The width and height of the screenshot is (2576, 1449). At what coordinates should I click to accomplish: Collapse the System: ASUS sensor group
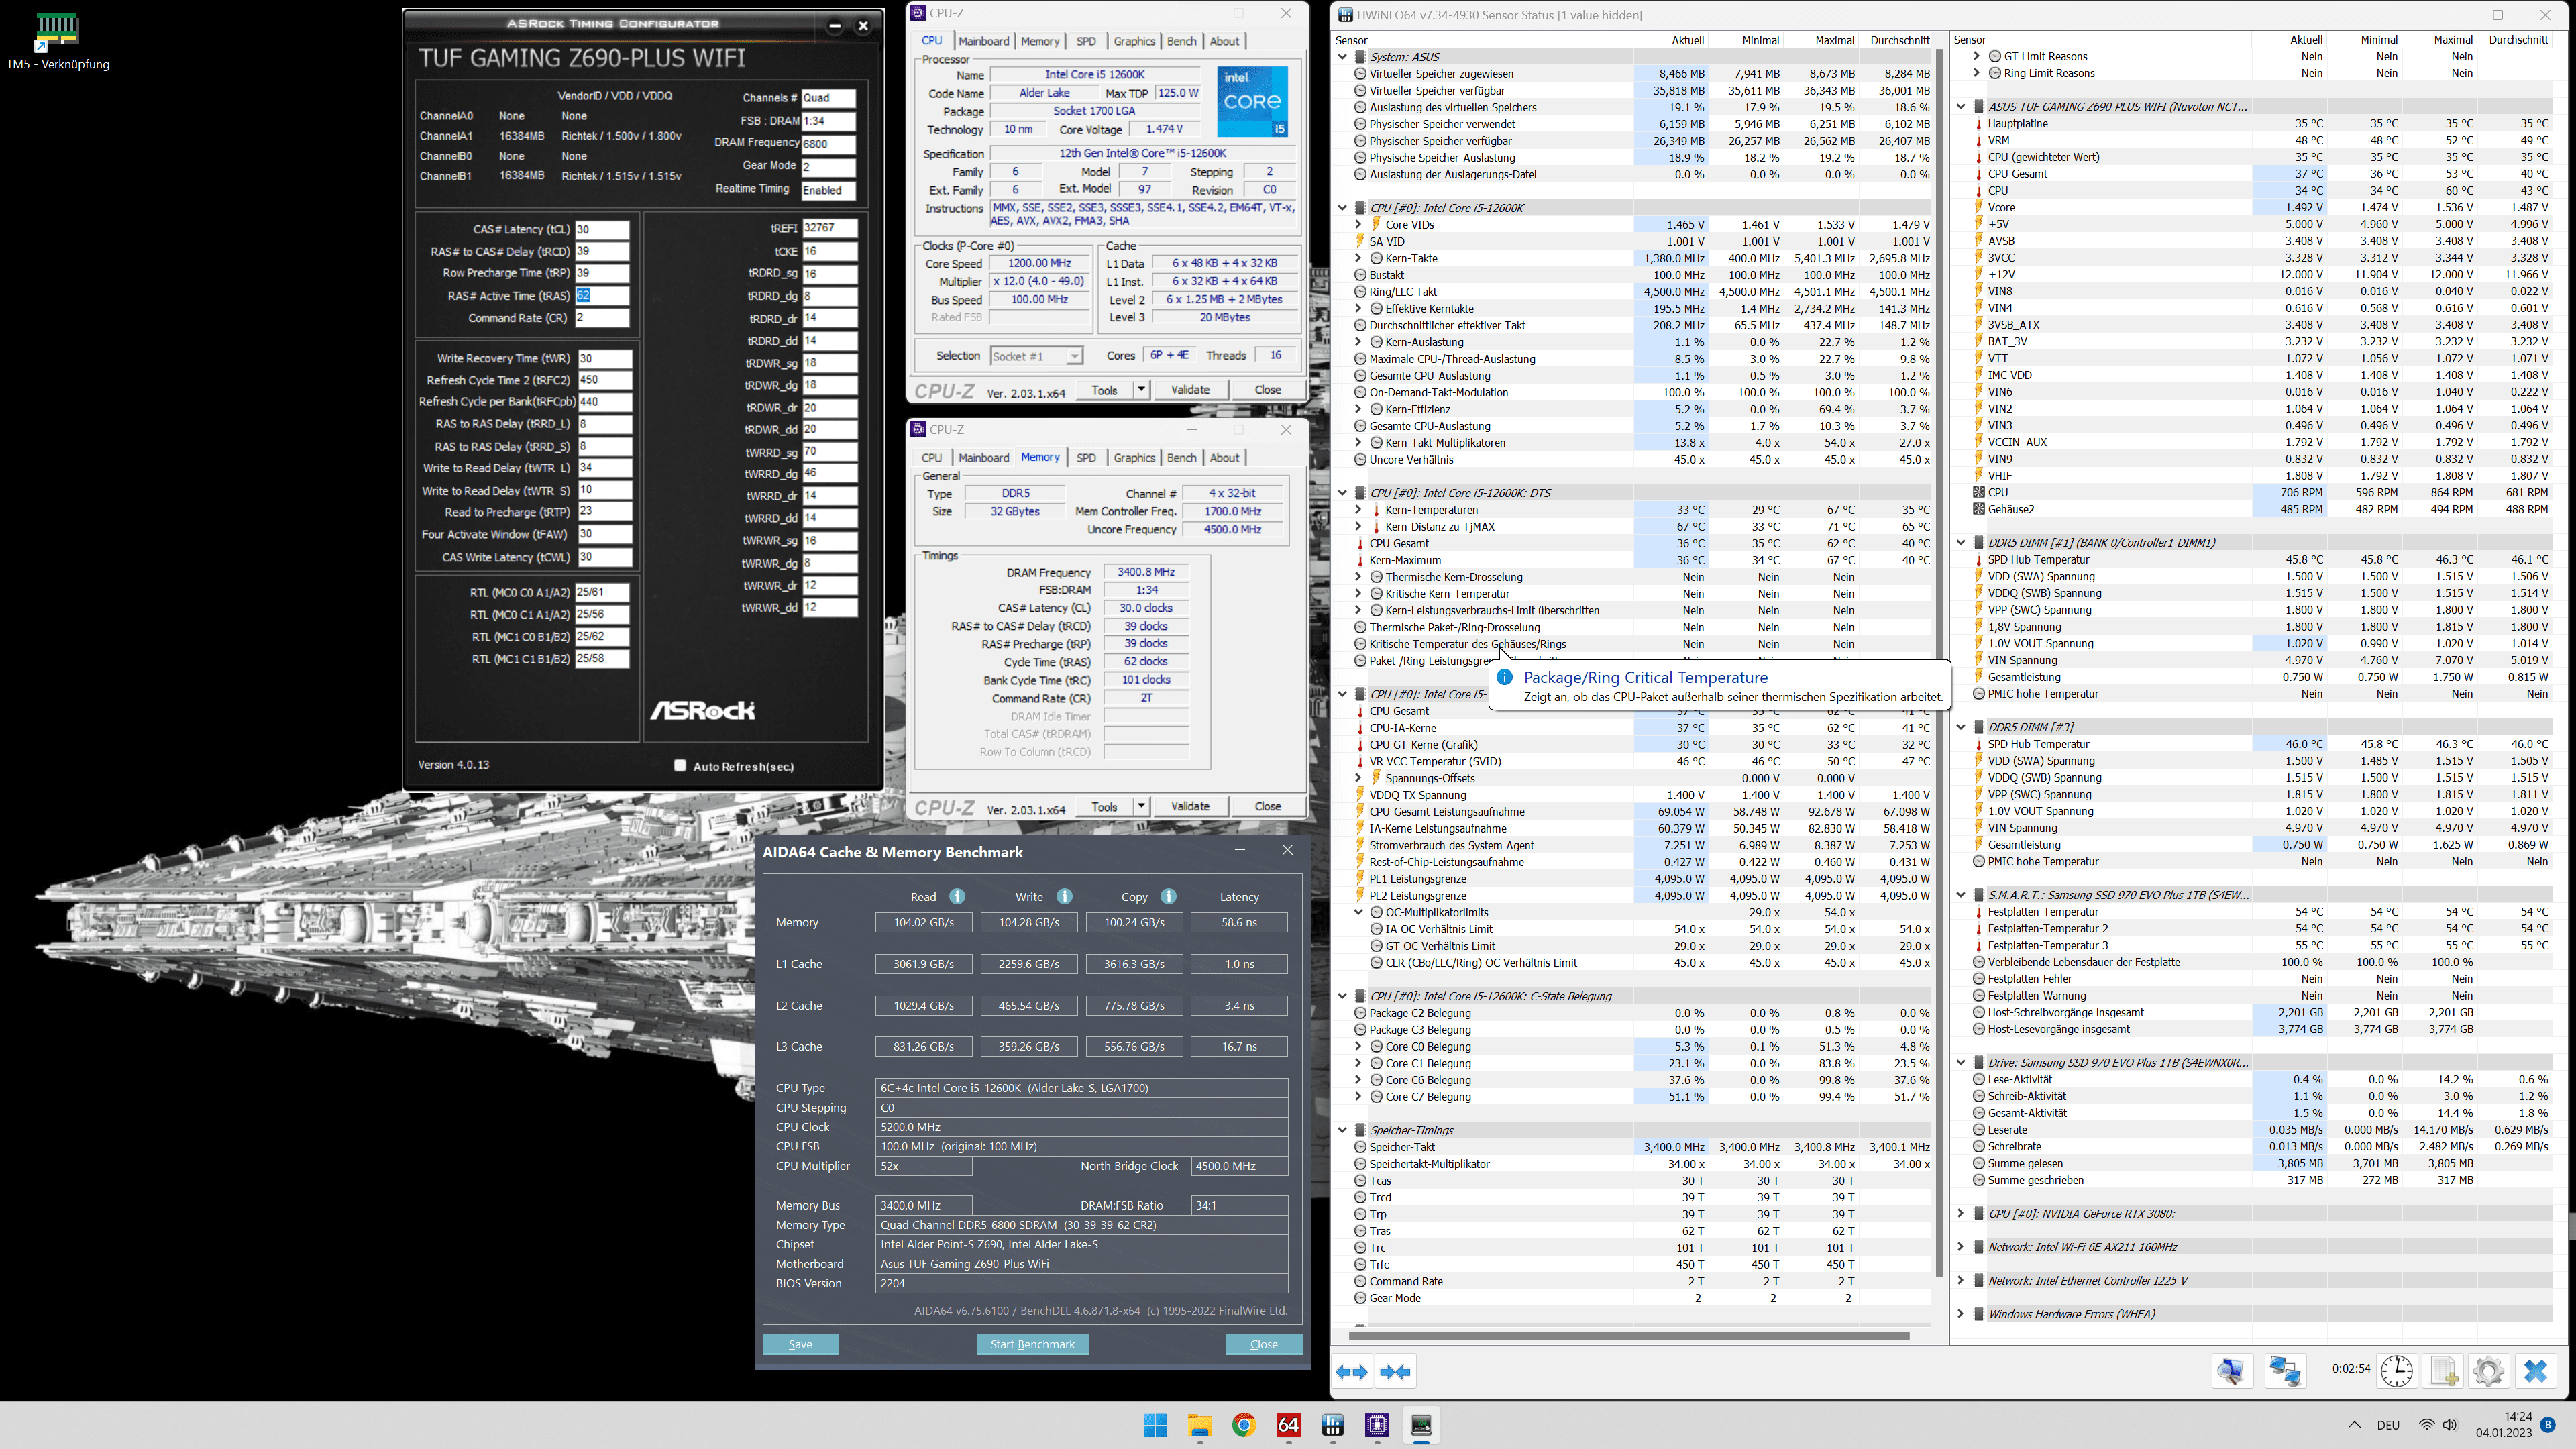1342,57
